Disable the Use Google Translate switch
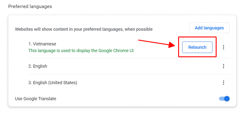Image resolution: width=245 pixels, height=114 pixels. [x=224, y=99]
